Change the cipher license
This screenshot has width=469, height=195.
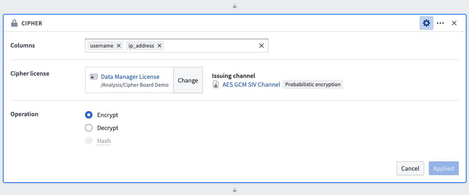coord(188,80)
